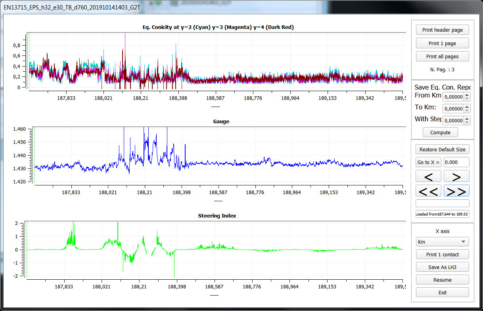
Task: Click the Eq. Conicity chart title
Action: [x=218, y=27]
